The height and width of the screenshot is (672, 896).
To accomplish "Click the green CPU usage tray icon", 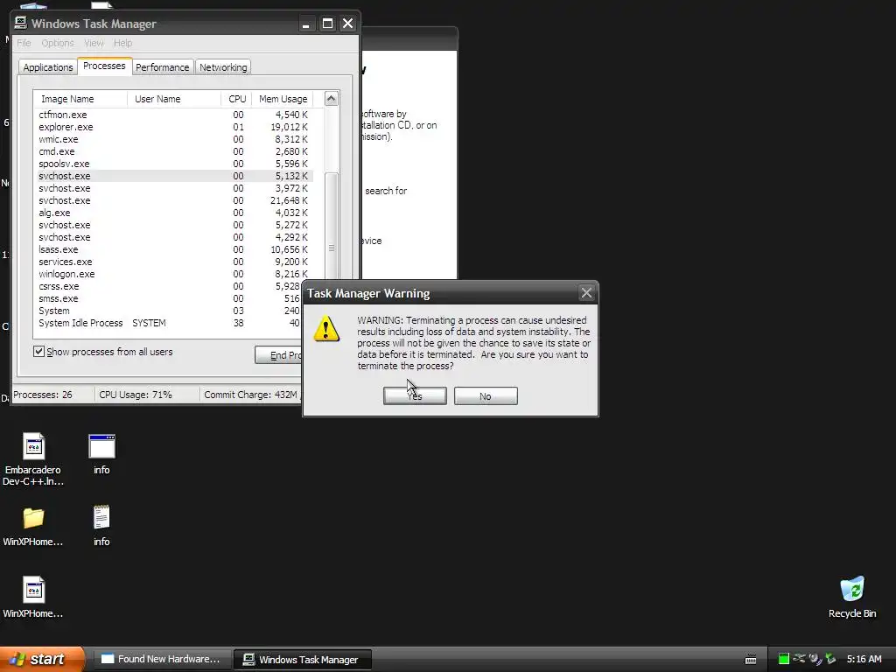I will pyautogui.click(x=784, y=659).
